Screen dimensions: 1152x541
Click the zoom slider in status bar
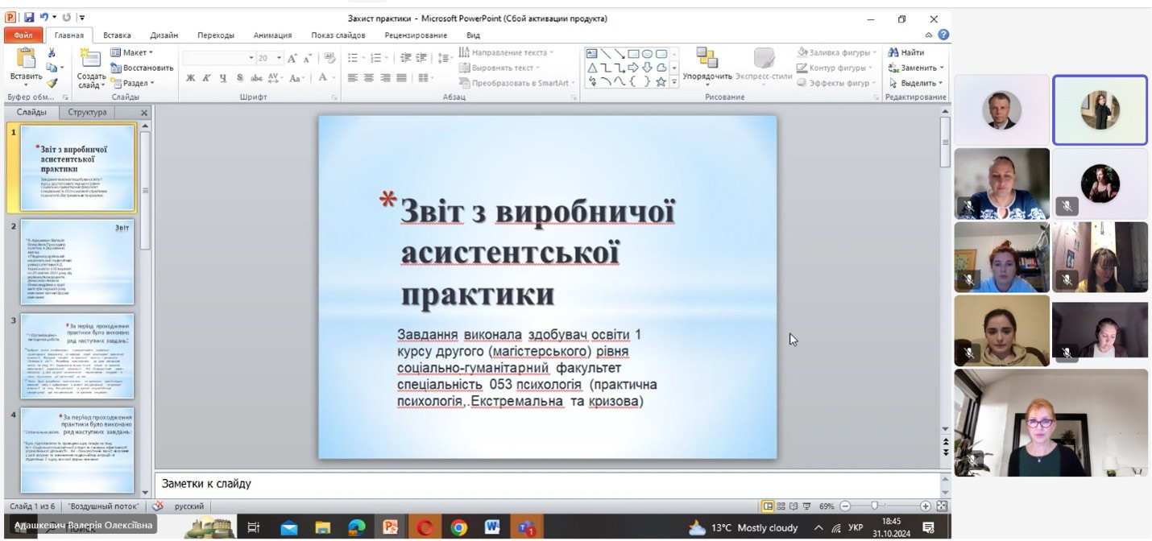click(x=874, y=506)
